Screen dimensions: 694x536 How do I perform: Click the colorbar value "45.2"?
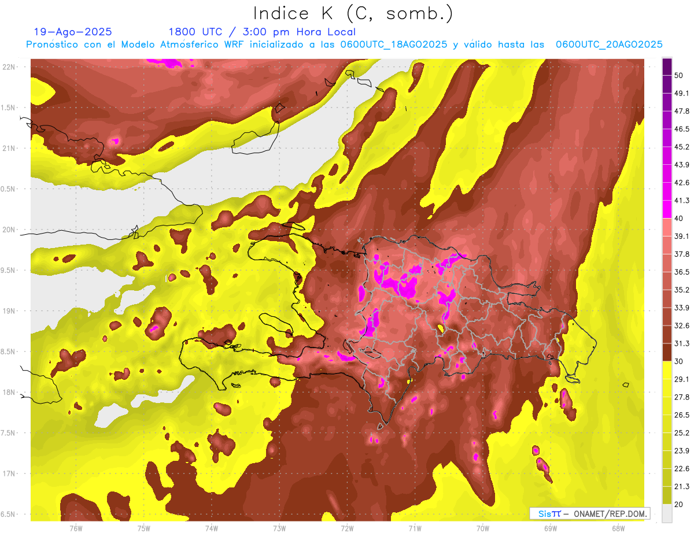[x=681, y=147]
